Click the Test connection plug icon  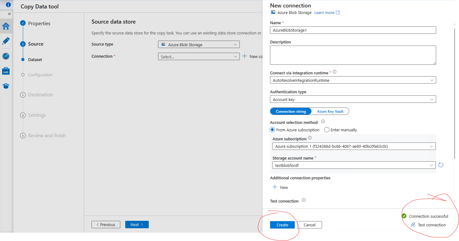(413, 225)
